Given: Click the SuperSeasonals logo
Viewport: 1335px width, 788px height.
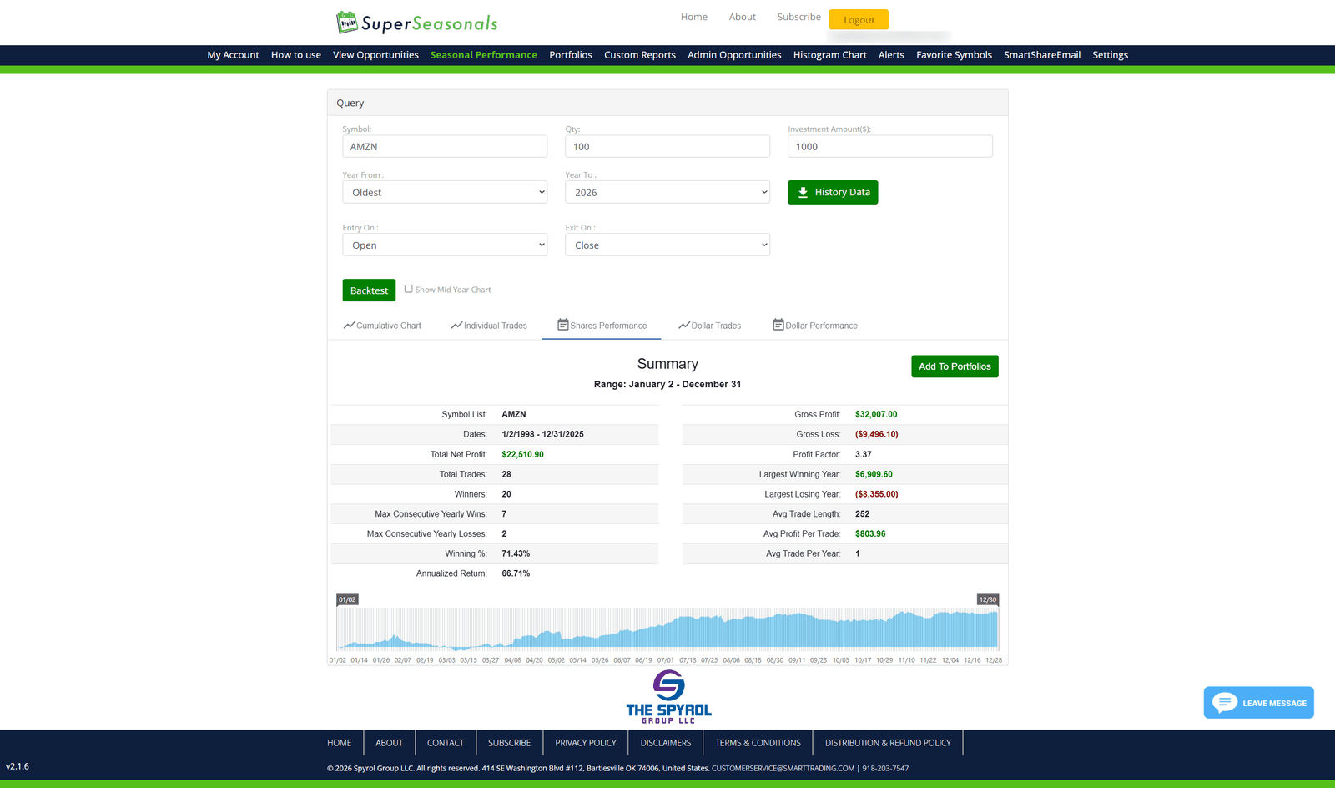Looking at the screenshot, I should [x=416, y=23].
